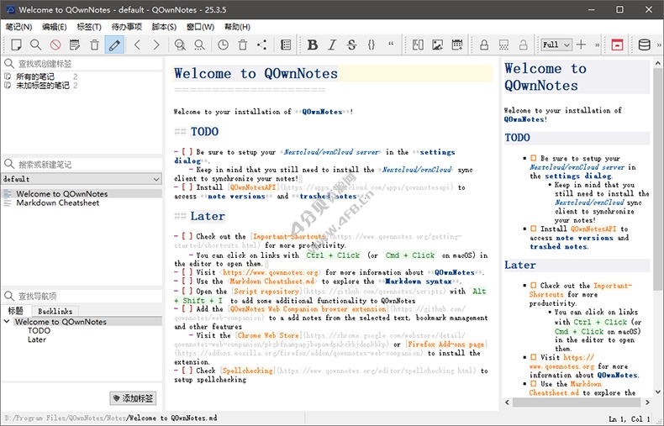Open the 窗口(W) menu

(x=200, y=27)
